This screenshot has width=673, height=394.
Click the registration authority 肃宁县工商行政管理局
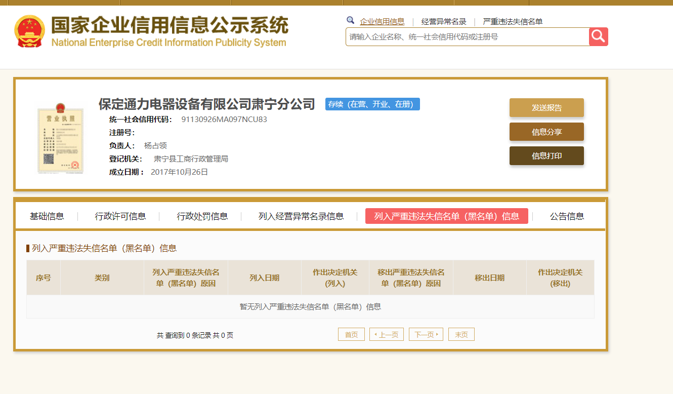(x=191, y=159)
